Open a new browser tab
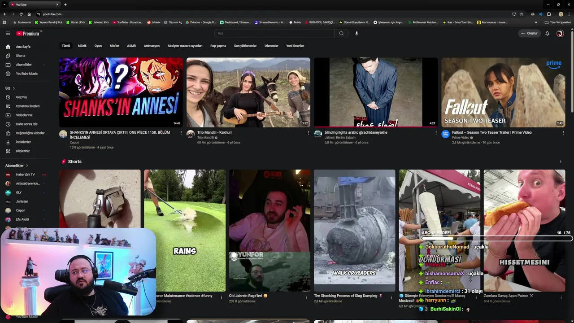 point(65,4)
